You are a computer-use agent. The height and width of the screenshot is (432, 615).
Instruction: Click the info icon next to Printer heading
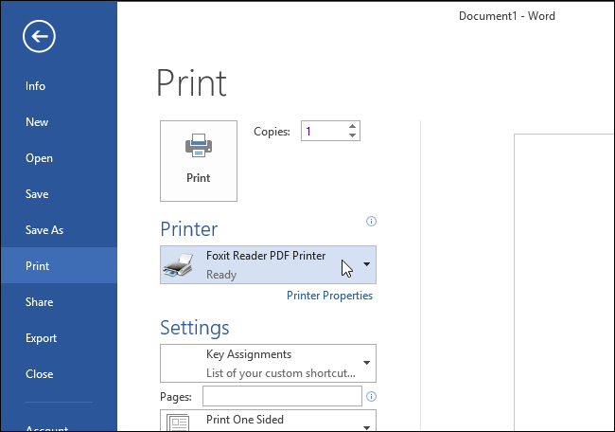[371, 222]
